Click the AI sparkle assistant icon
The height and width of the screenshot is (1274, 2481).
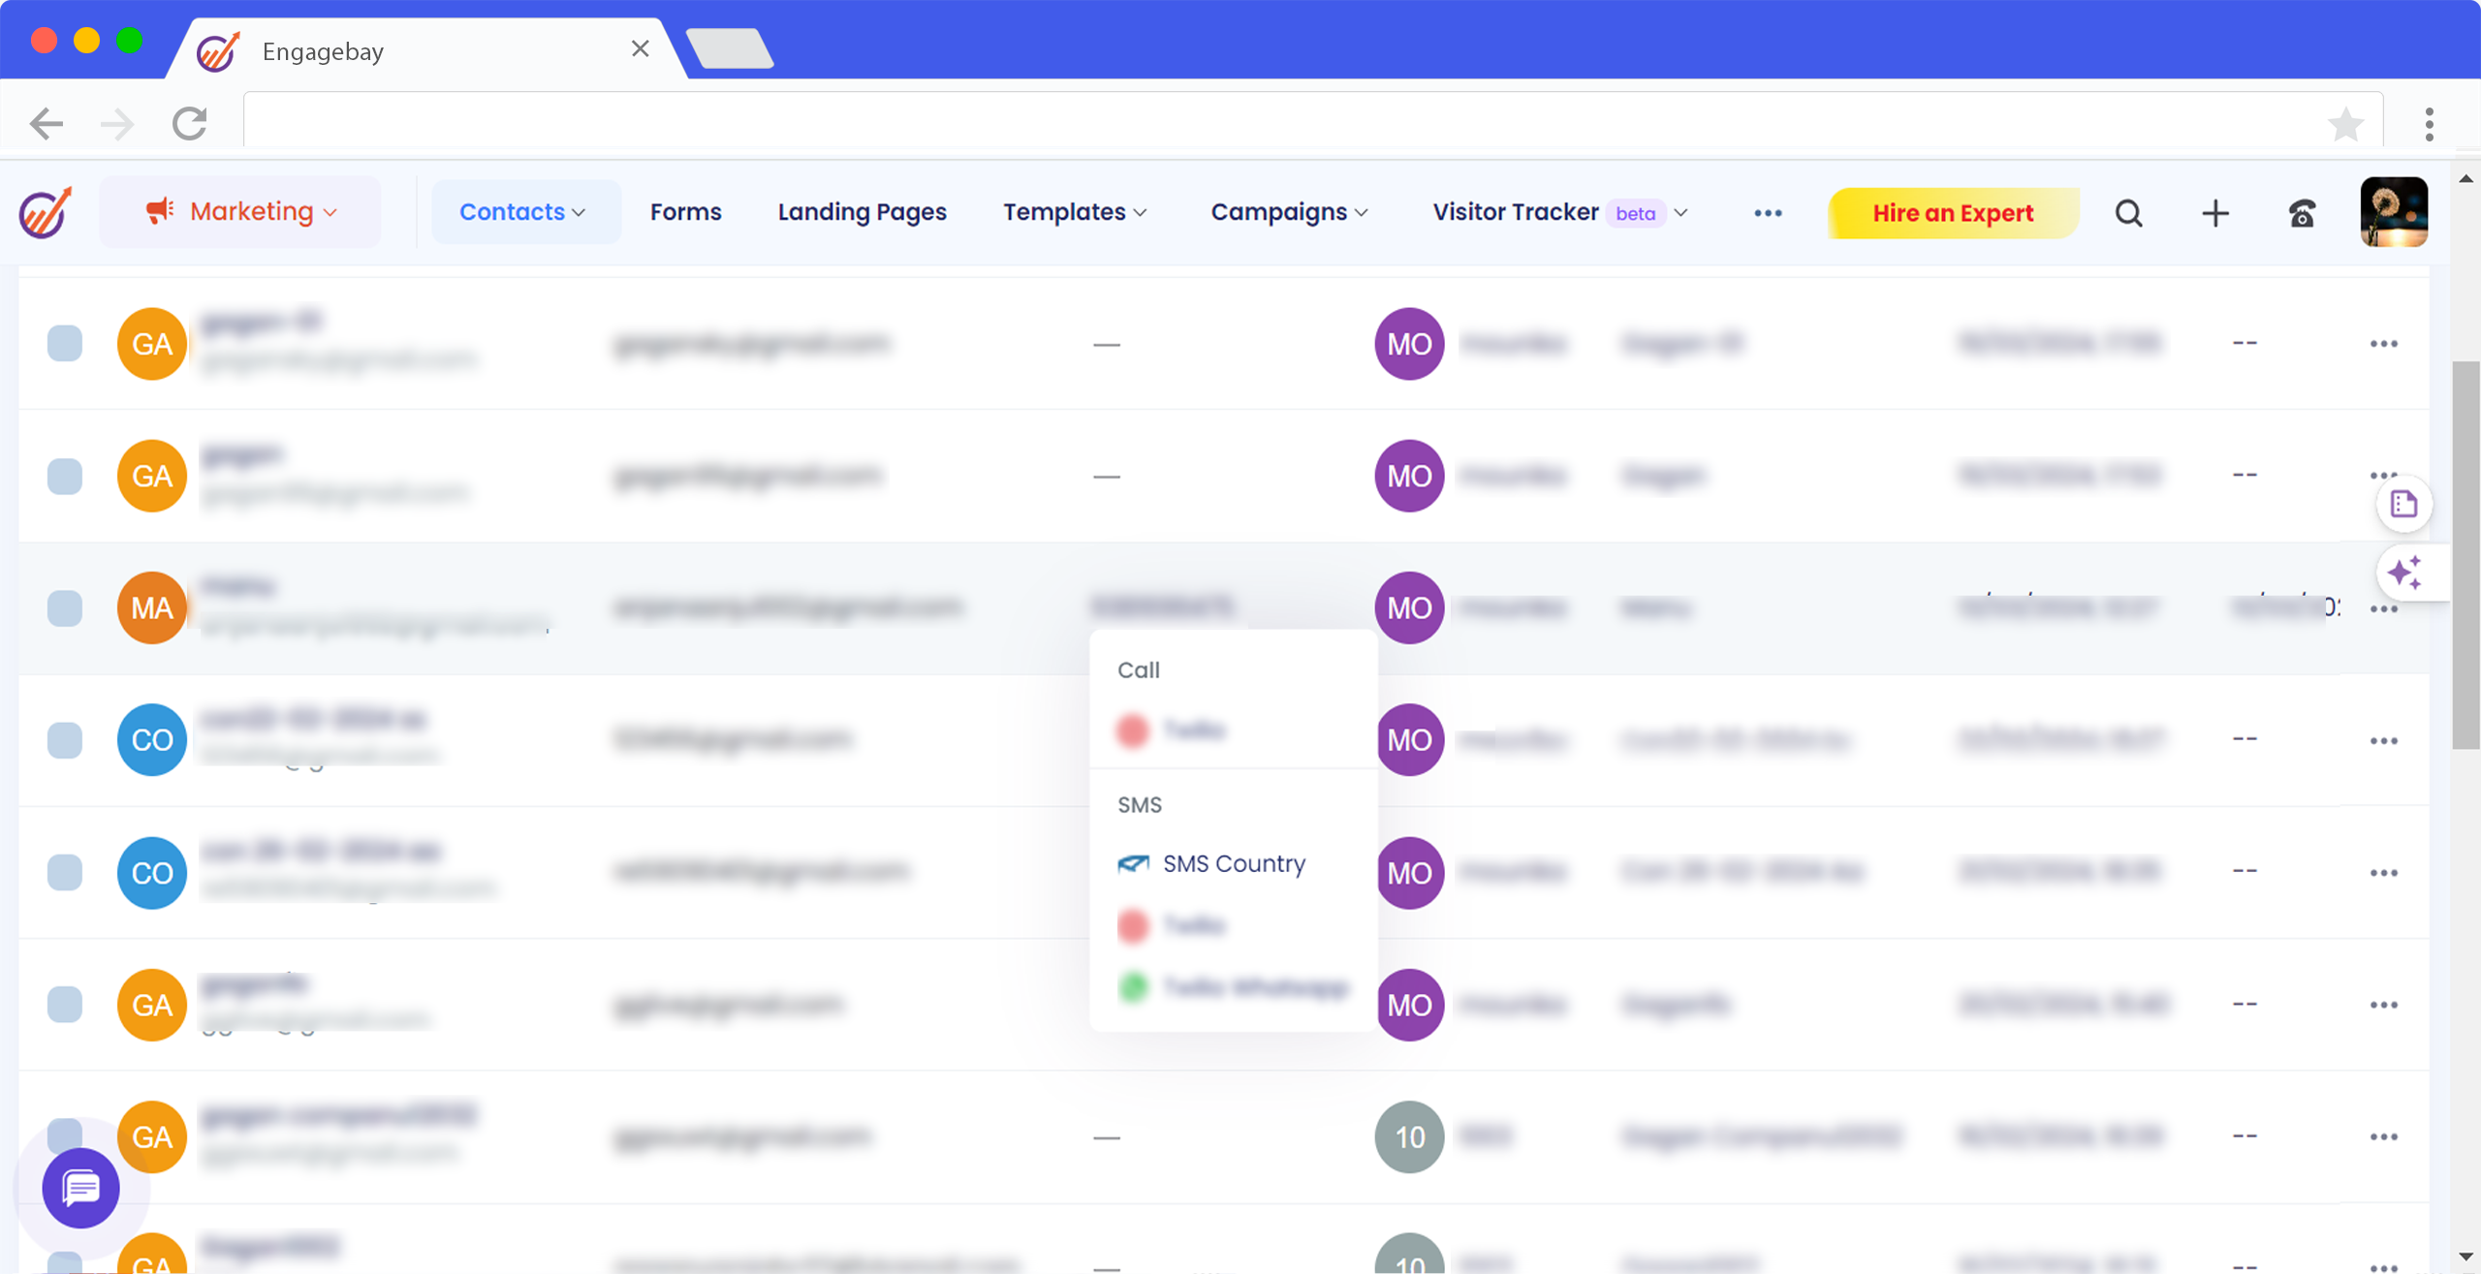coord(2404,573)
